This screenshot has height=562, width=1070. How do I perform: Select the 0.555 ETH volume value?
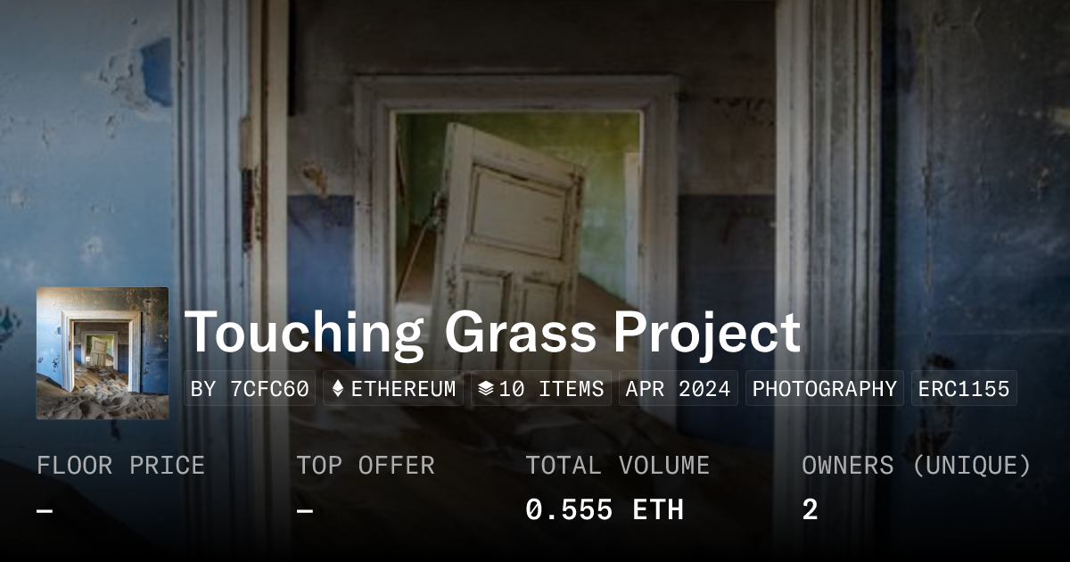605,510
